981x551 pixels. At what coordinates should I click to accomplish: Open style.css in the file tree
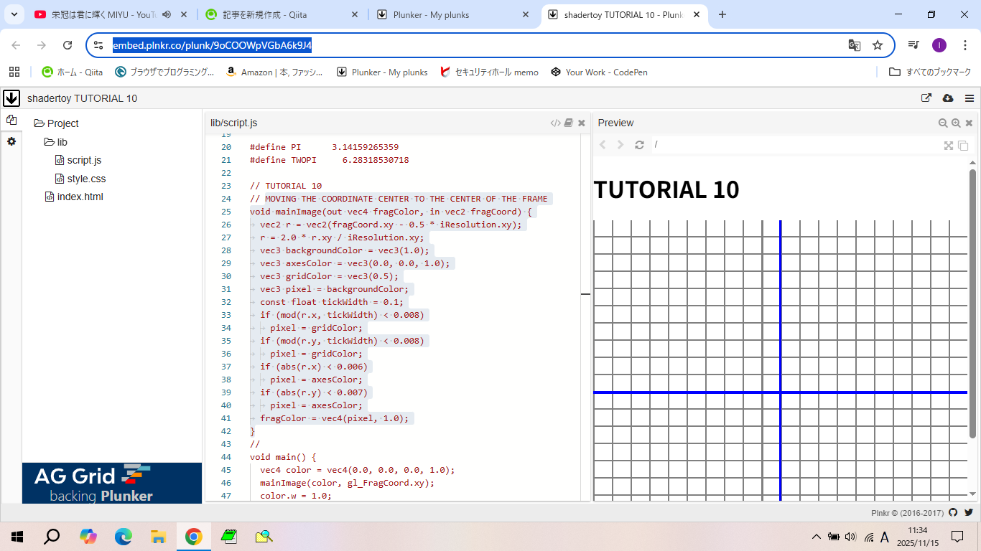click(80, 179)
